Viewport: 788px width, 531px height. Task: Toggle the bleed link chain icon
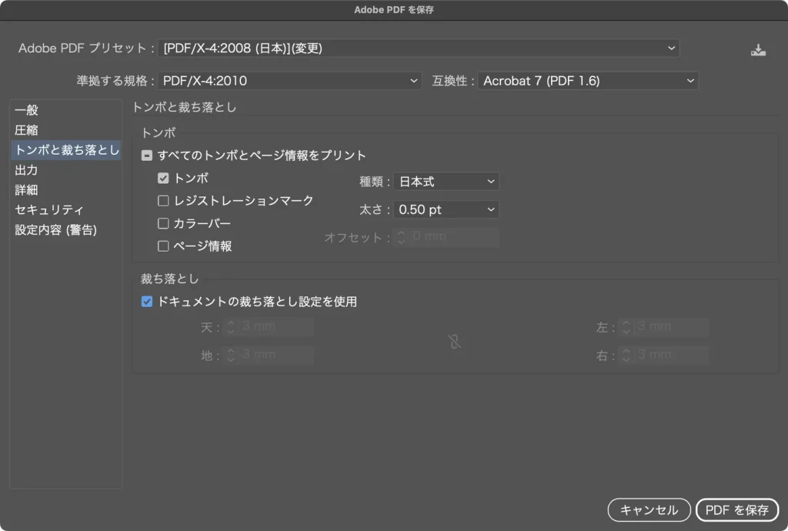click(454, 342)
